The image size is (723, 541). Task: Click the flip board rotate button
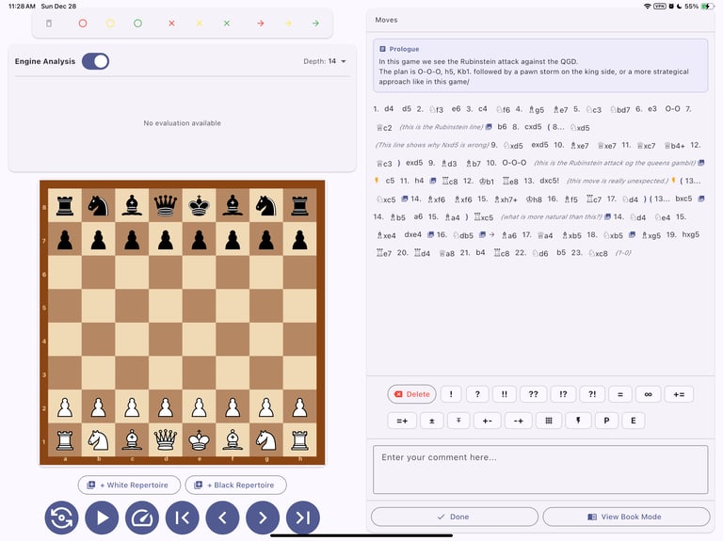click(x=61, y=517)
